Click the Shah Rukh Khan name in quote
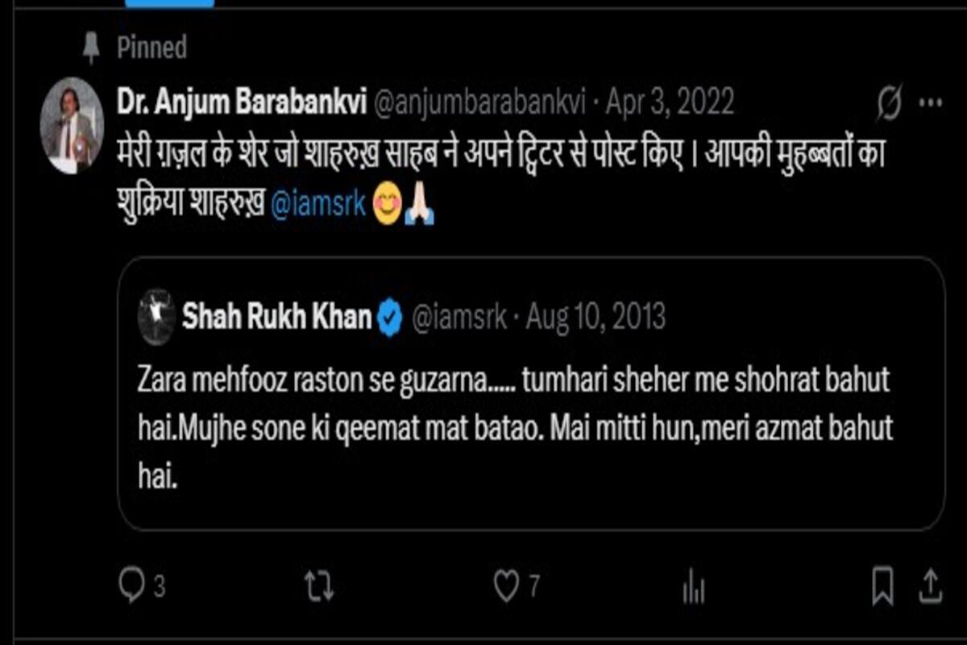 point(276,318)
